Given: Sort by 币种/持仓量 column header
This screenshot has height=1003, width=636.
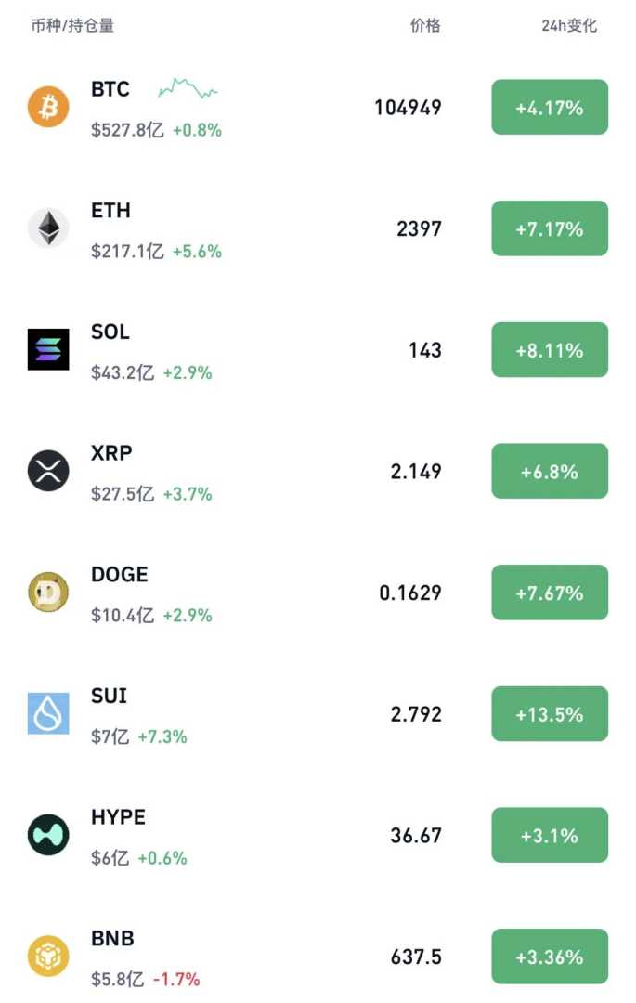Looking at the screenshot, I should coord(72,26).
